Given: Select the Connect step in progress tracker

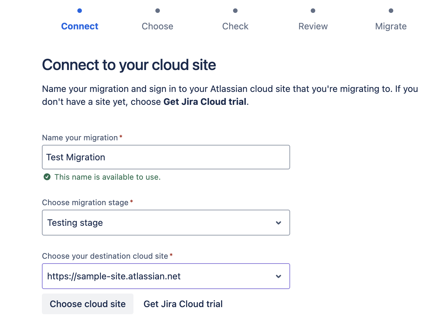Looking at the screenshot, I should pos(80,26).
